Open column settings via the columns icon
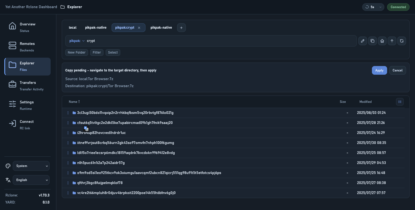 pyautogui.click(x=400, y=102)
